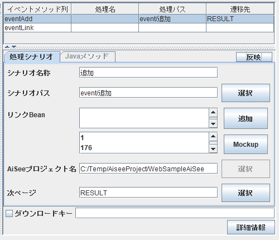Click 選択 button next to シナリオパス
279x240 pixels.
tap(246, 93)
